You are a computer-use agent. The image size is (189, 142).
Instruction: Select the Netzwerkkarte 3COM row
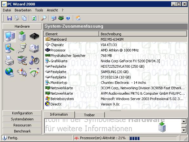(116, 88)
